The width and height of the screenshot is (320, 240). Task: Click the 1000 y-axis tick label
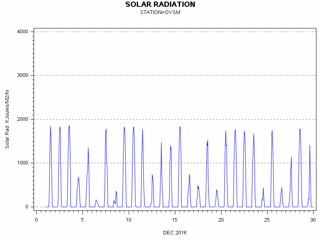point(22,163)
